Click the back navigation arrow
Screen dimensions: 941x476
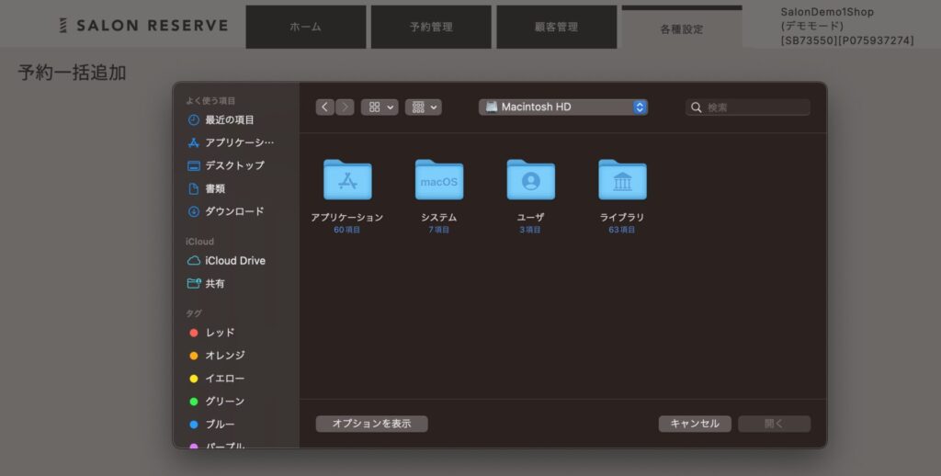click(325, 108)
